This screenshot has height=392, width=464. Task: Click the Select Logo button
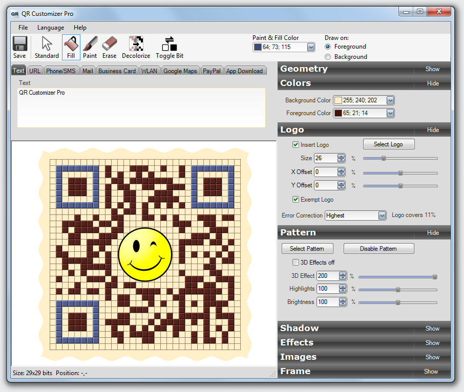tap(389, 144)
